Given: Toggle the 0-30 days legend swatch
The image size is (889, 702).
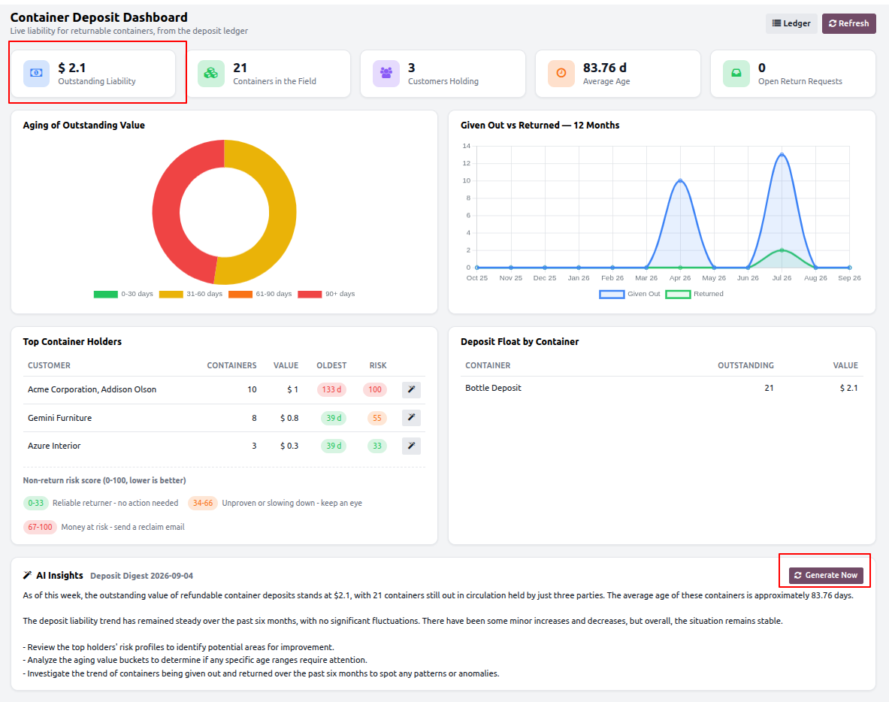Looking at the screenshot, I should tap(106, 294).
